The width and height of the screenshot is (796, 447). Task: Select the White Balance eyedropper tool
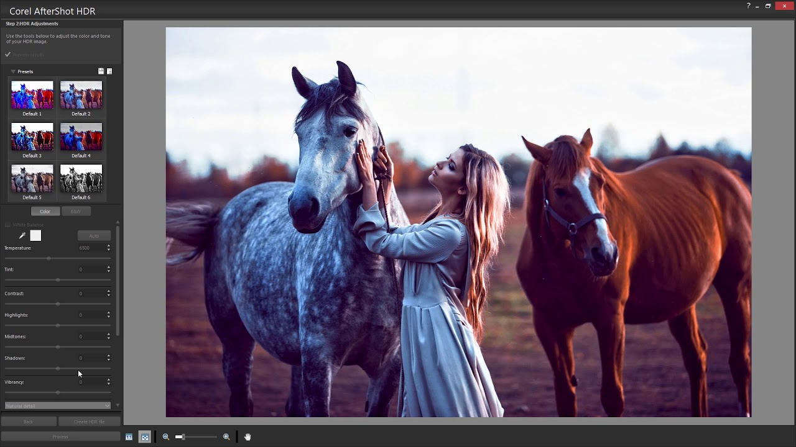point(22,235)
